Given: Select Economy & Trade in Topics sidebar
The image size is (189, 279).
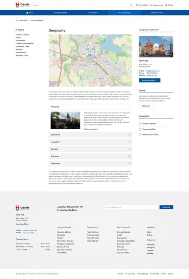Looking at the screenshot, I should (x=22, y=47).
